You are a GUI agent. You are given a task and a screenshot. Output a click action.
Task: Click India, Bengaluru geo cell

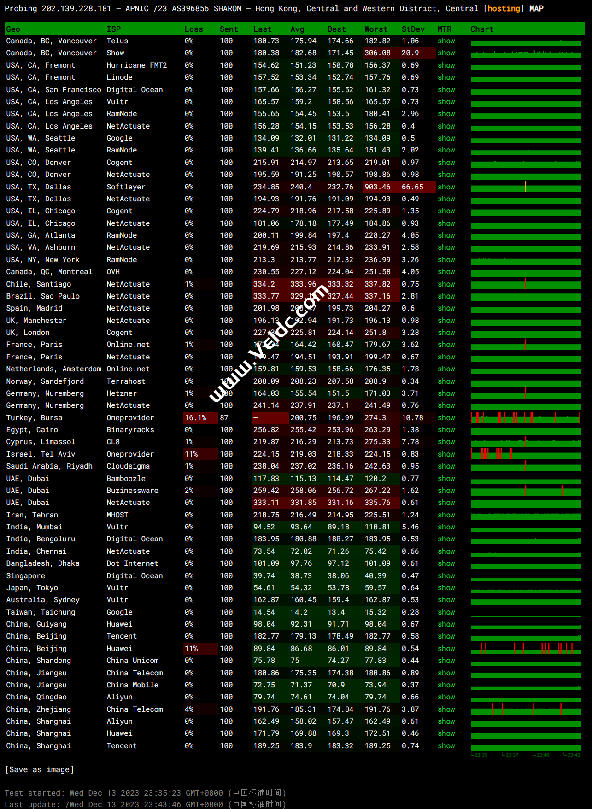(41, 539)
